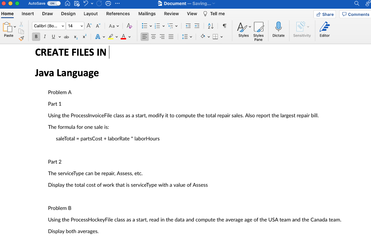Open the Sort icon to sort text
This screenshot has height=236, width=371.
pos(210,26)
